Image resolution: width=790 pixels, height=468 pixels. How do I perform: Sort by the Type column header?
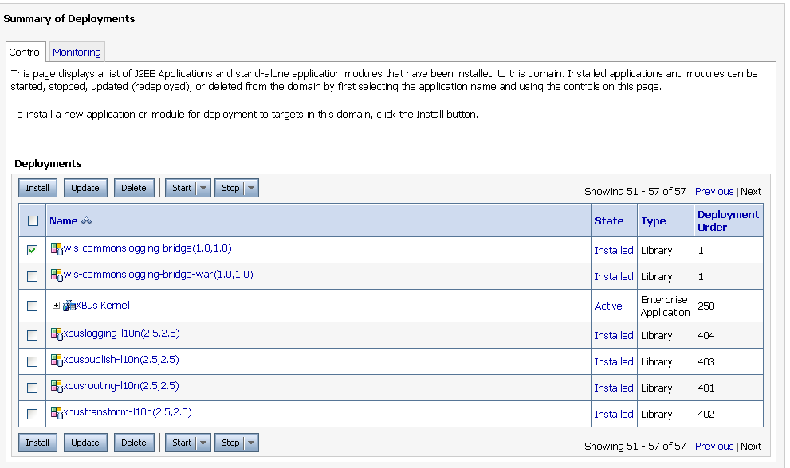(x=654, y=221)
